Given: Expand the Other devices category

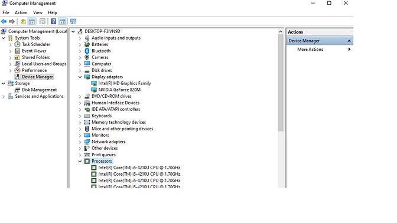Looking at the screenshot, I should coord(80,149).
